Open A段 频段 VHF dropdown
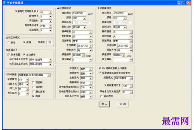Viewport: 194px width, 130px height. [79, 18]
